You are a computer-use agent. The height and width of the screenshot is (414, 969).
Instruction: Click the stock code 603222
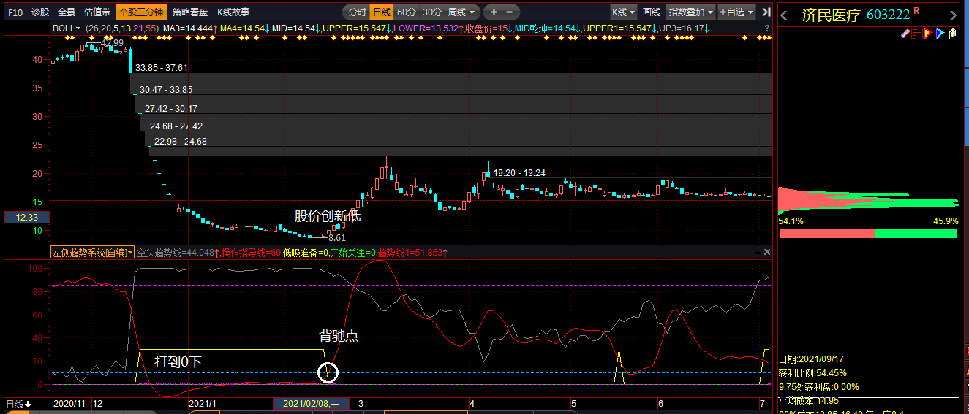[889, 15]
